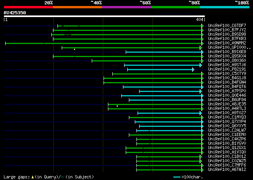
Task: Click the 20% scale label
Action: [49, 3]
